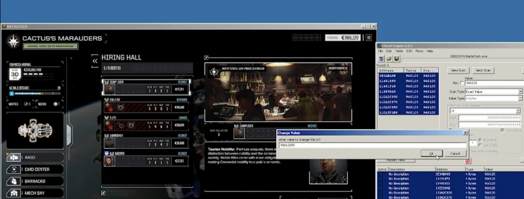The height and width of the screenshot is (199, 524).
Task: Click the portrait of the last pilot at €22,323
Action: [x=109, y=161]
